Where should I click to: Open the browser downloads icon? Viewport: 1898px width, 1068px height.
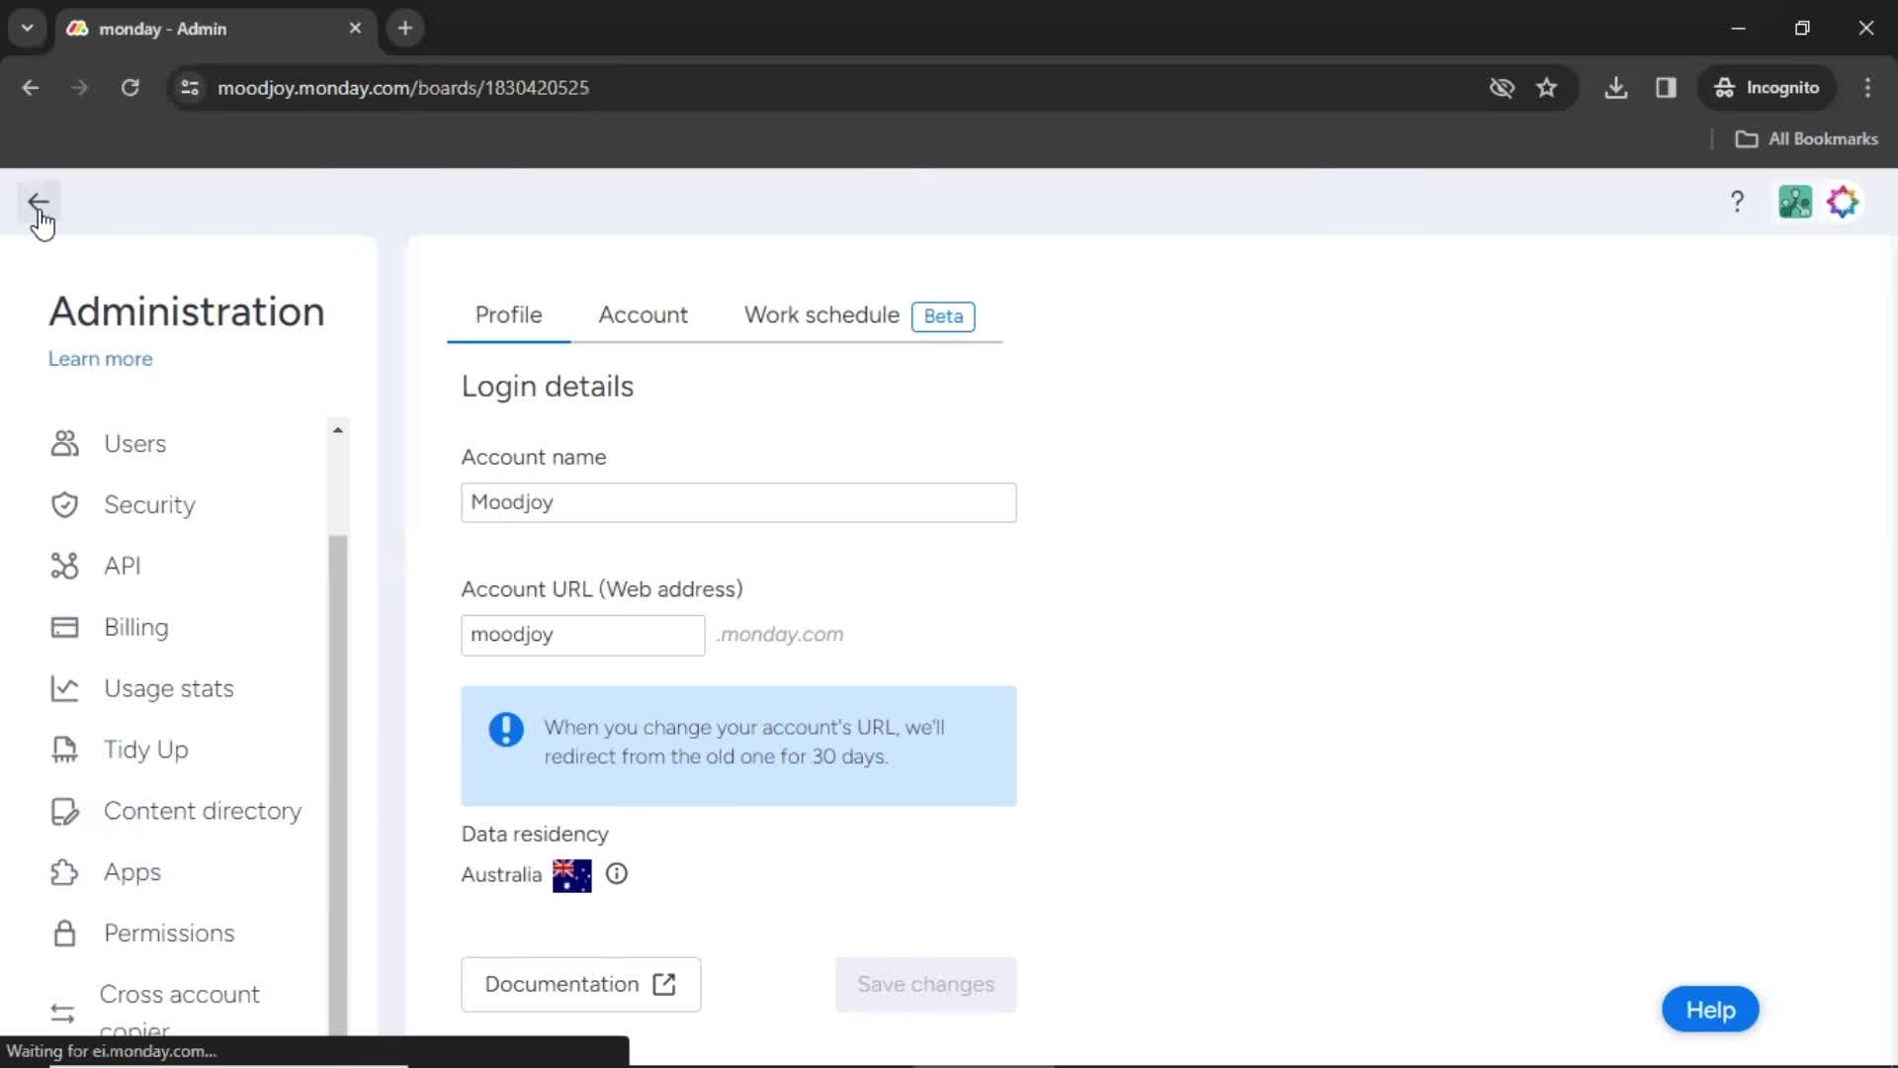pos(1616,88)
